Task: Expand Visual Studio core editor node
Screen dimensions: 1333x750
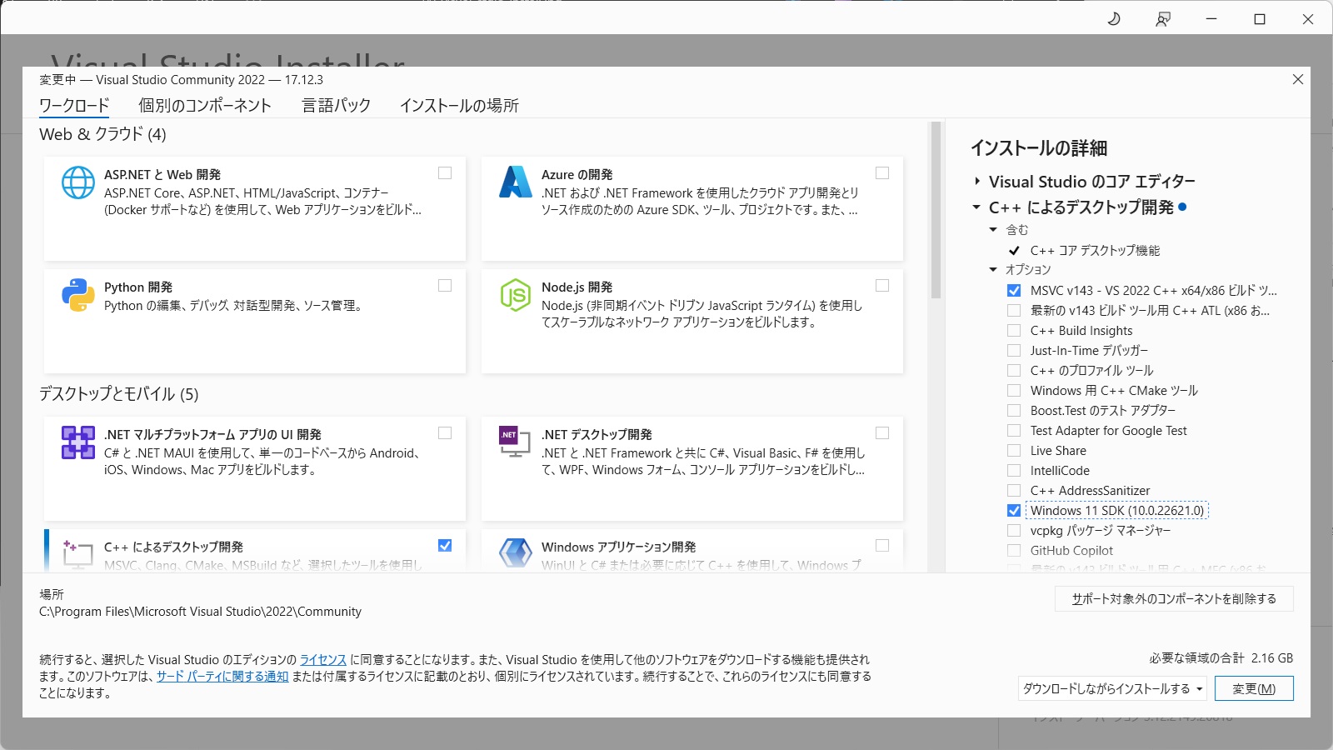Action: [977, 182]
